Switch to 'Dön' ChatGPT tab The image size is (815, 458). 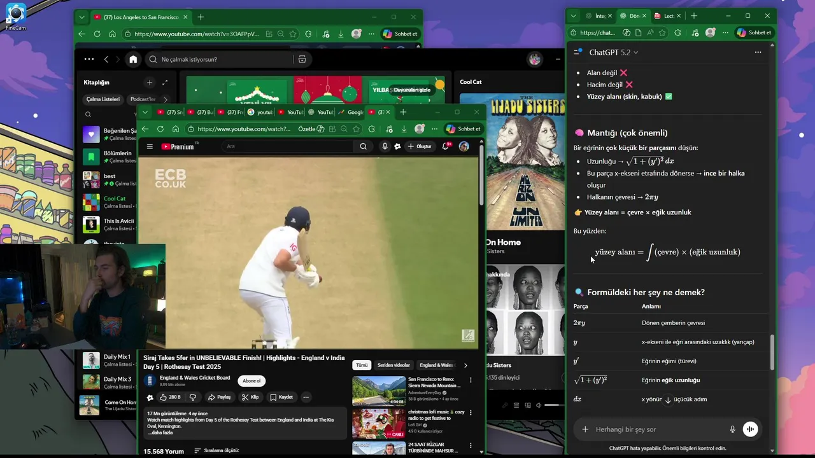633,16
